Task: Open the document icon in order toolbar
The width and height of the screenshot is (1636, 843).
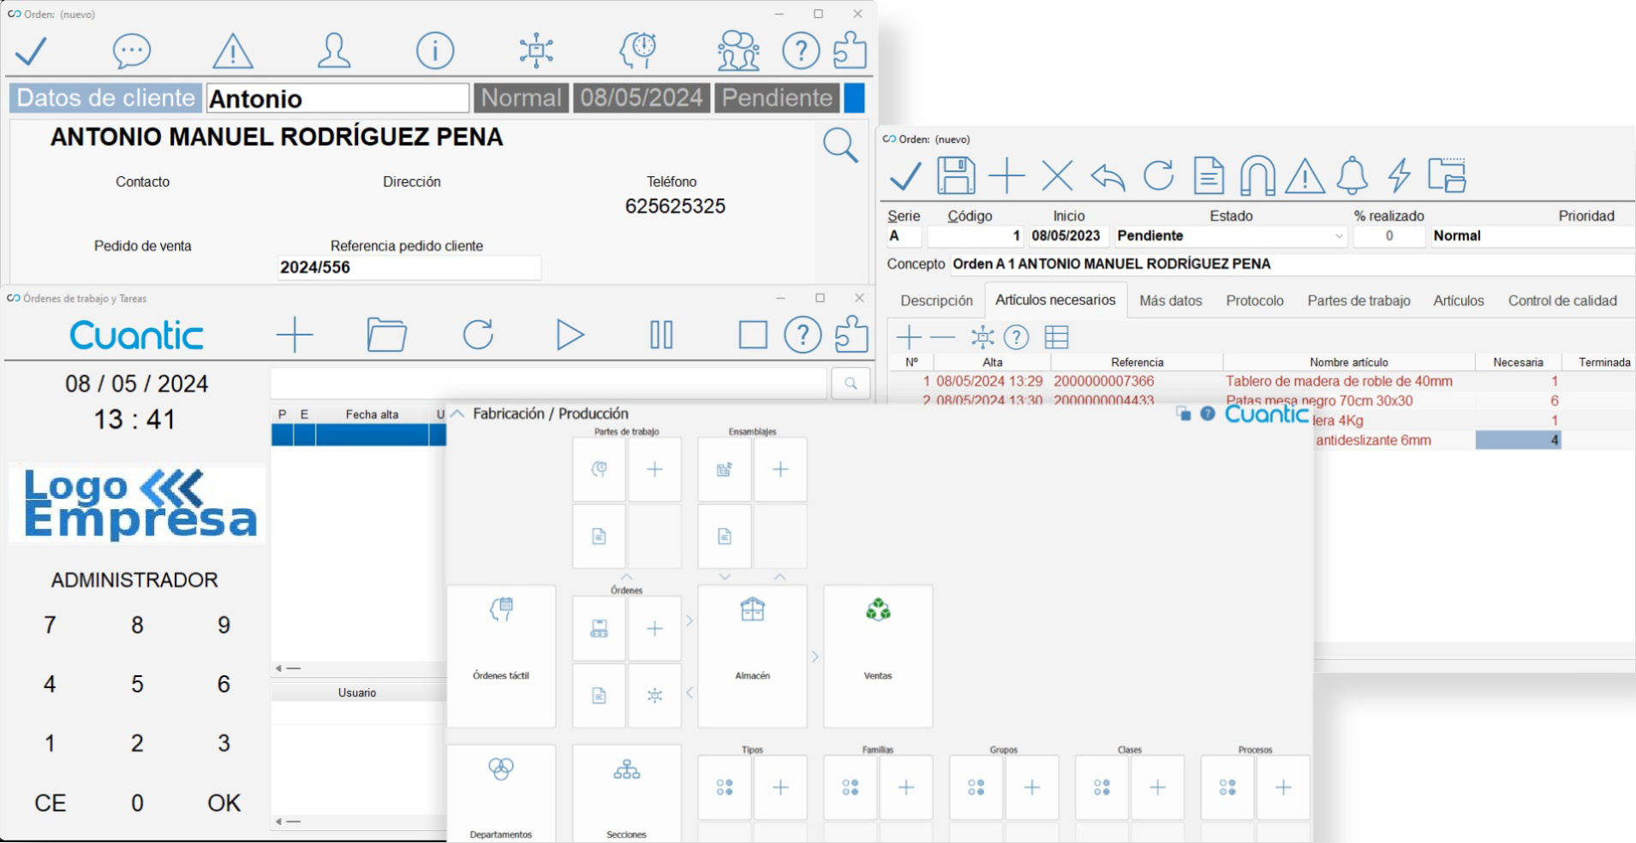Action: click(1209, 175)
